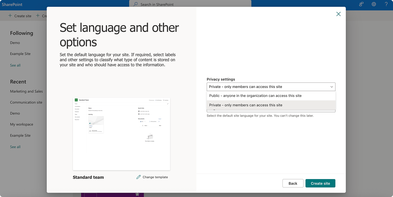Viewport: 393px width, 197px height.
Task: Collapse the privacy options via the chevron
Action: [331, 87]
